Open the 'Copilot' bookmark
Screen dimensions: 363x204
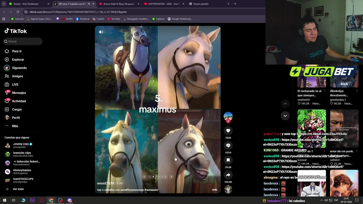98,19
